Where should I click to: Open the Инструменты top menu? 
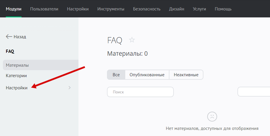tap(111, 9)
